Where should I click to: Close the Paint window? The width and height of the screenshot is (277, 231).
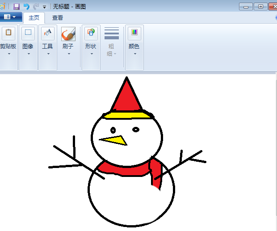click(x=273, y=7)
